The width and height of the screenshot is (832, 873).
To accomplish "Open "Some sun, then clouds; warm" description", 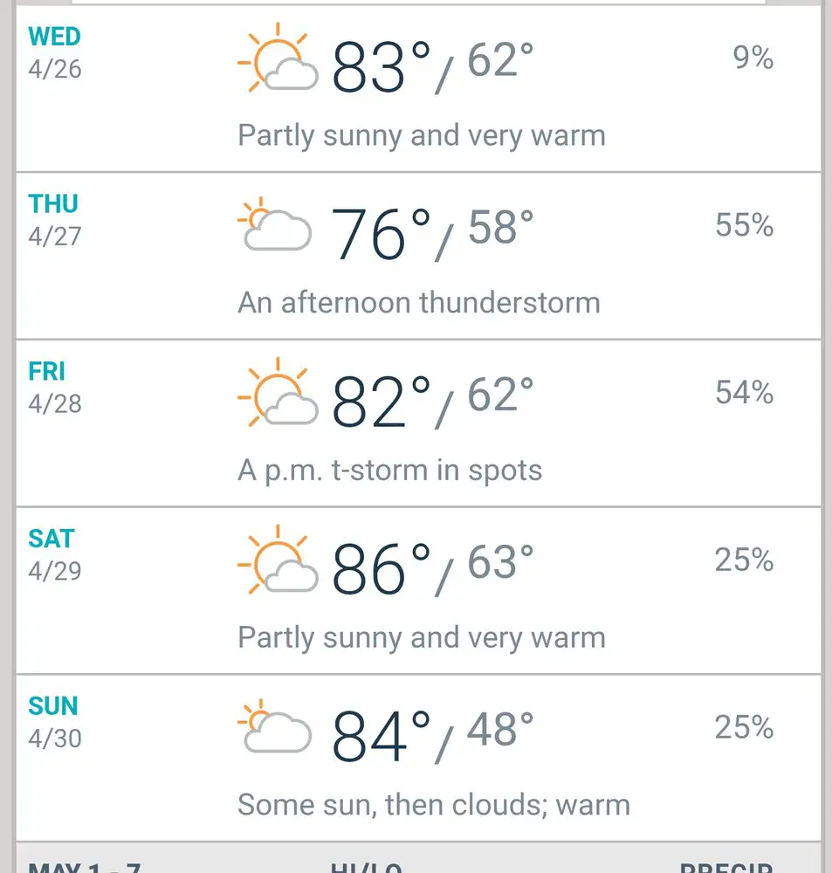I will point(434,805).
